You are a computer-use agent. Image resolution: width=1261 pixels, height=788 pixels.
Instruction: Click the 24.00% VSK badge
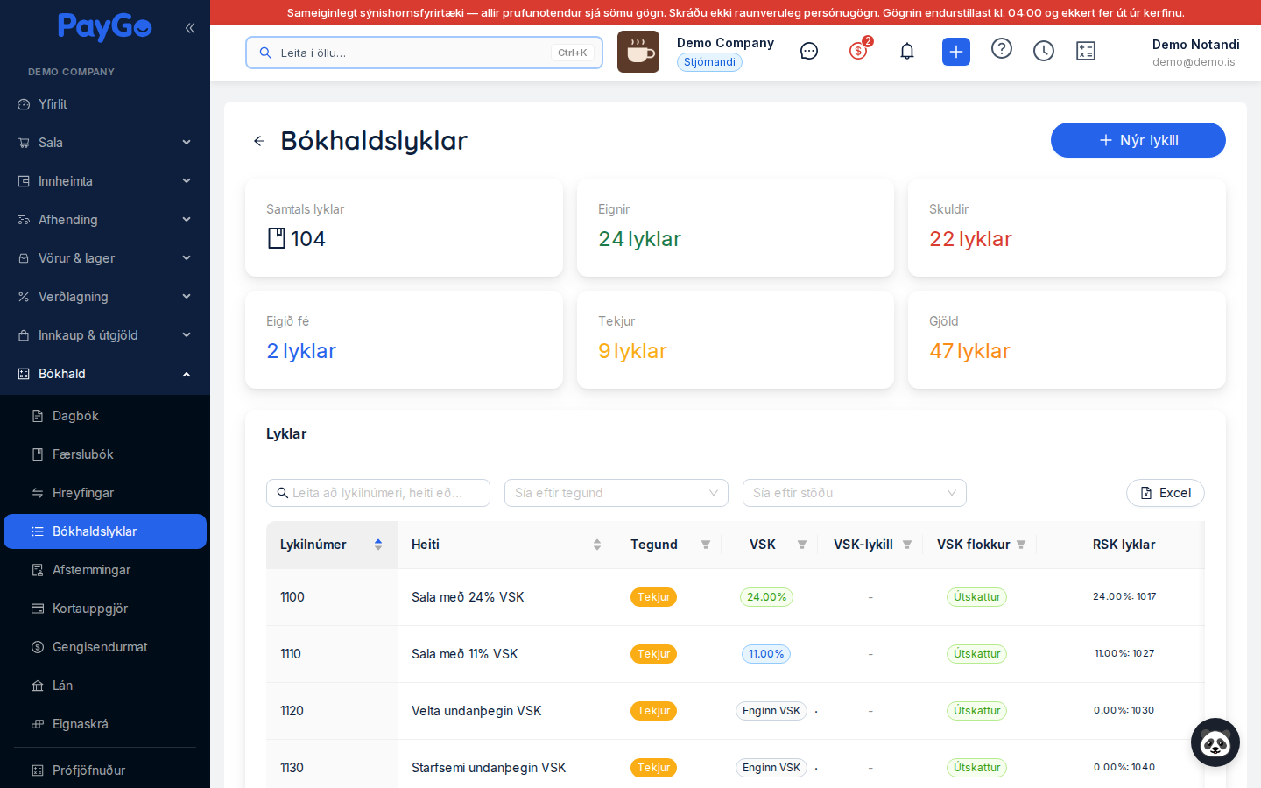point(766,597)
